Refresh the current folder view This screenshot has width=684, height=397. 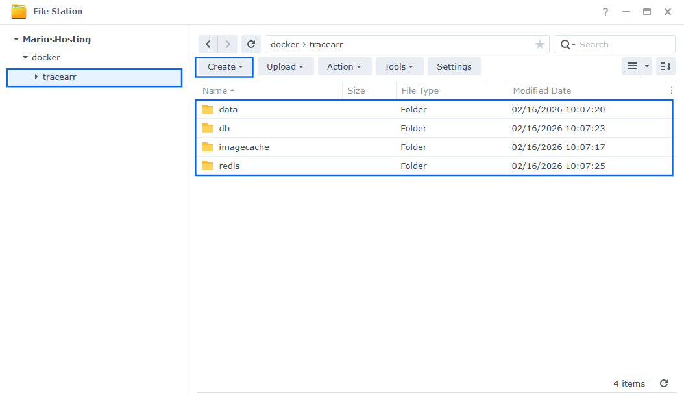(251, 44)
